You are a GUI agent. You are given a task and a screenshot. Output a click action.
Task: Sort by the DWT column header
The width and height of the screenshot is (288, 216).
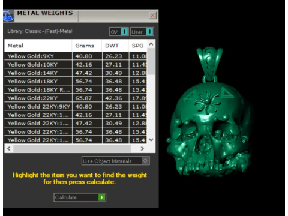(115, 46)
